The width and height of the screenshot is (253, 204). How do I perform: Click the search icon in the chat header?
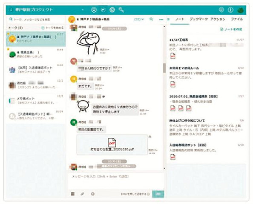[151, 19]
